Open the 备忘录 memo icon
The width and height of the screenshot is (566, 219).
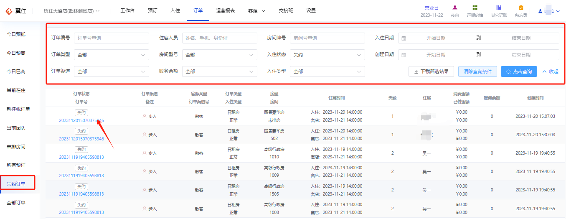(x=521, y=8)
